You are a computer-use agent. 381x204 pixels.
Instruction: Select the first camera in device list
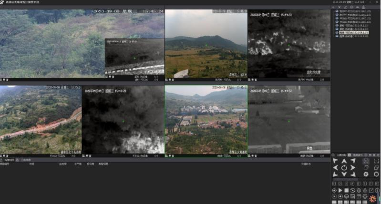click(x=355, y=11)
